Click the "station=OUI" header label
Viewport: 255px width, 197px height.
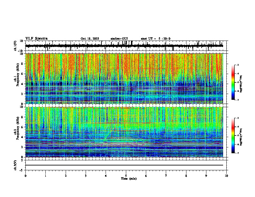[x=119, y=39]
